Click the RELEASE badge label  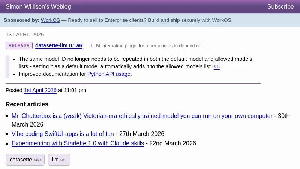(x=19, y=46)
